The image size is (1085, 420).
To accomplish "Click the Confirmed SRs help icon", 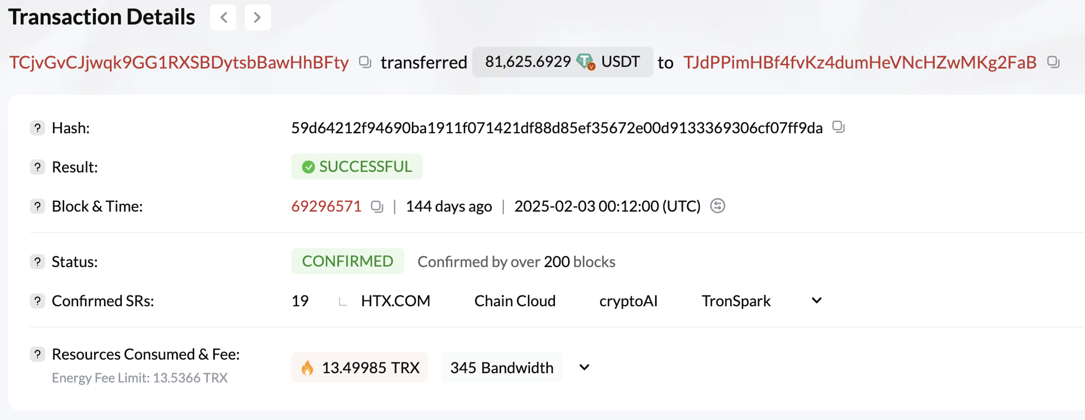I will [37, 301].
